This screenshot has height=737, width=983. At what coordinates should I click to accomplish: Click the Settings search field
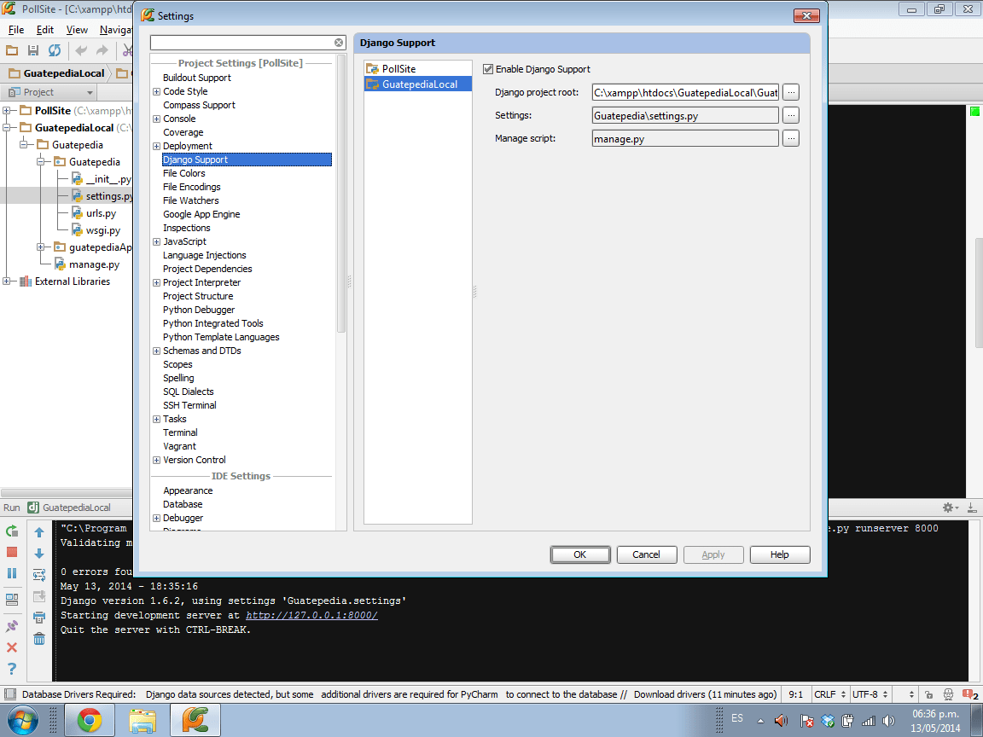(242, 41)
